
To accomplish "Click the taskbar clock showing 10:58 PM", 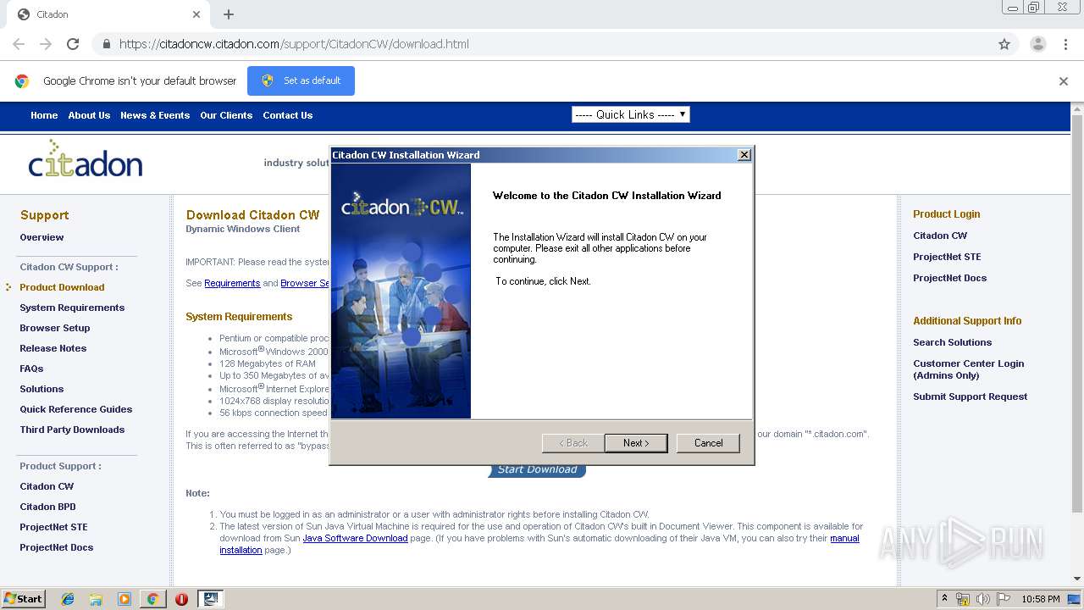I will click(x=1041, y=599).
